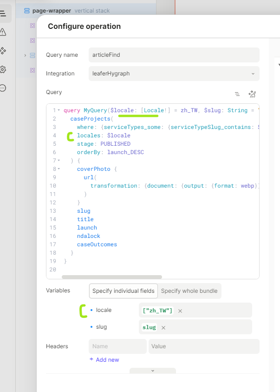The image size is (280, 392).
Task: Expand the collapsed tree item under page-wrapper
Action: coord(25,55)
